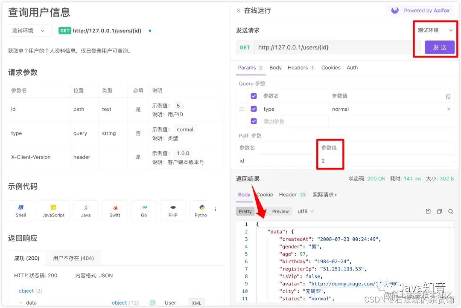Copy the response body via copy icon
Image resolution: width=461 pixels, height=308 pixels.
439,211
